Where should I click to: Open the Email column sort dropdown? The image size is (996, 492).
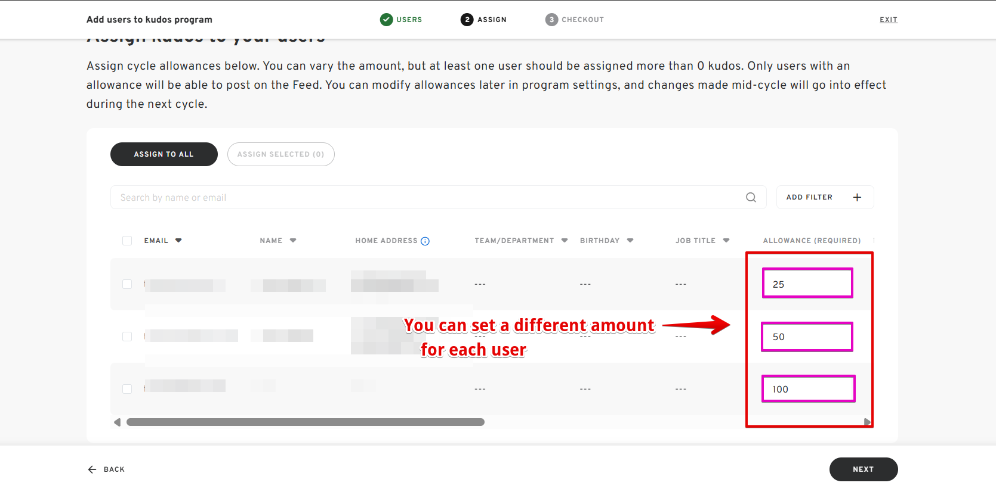(x=178, y=241)
